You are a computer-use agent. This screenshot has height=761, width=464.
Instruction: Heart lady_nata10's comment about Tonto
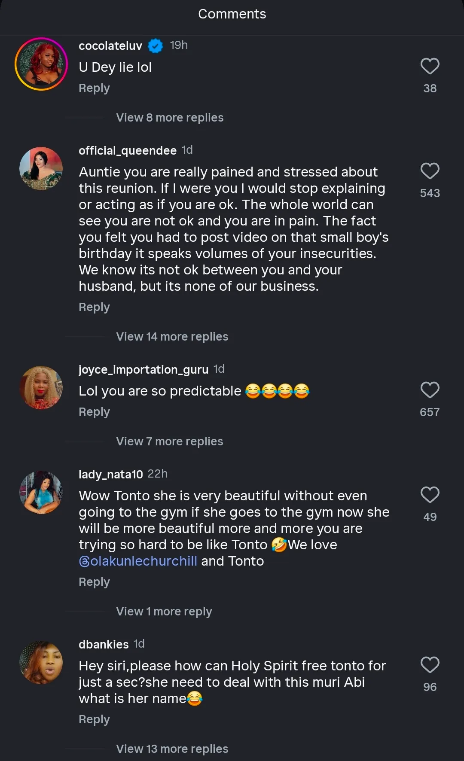(430, 495)
